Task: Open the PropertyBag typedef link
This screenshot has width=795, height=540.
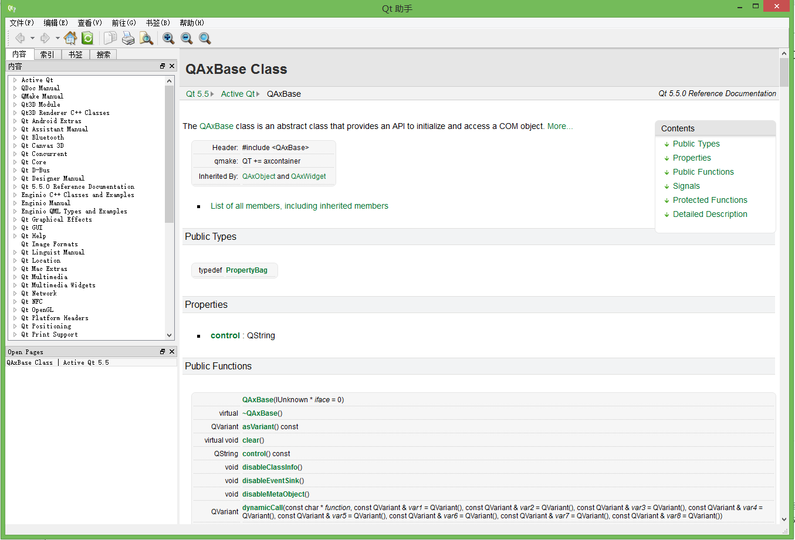Action: click(x=246, y=270)
